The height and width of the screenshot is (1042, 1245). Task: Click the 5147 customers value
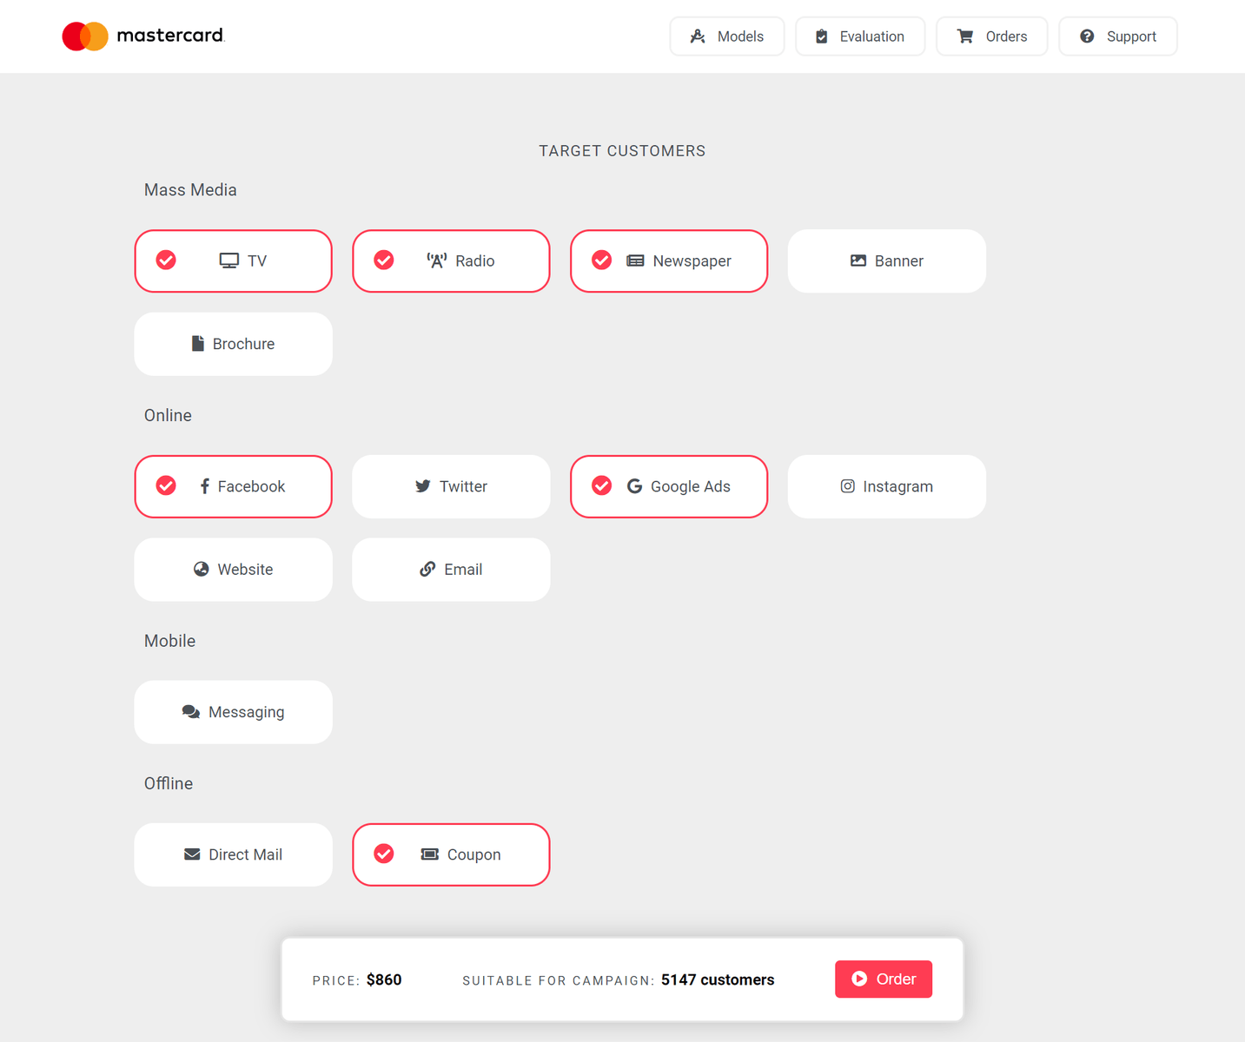pos(718,979)
